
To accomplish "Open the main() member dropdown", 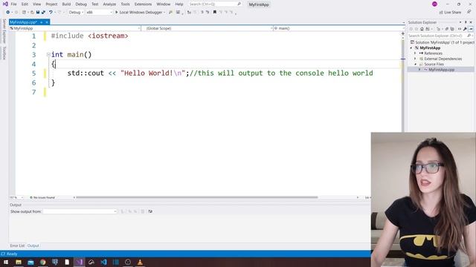I will point(339,28).
